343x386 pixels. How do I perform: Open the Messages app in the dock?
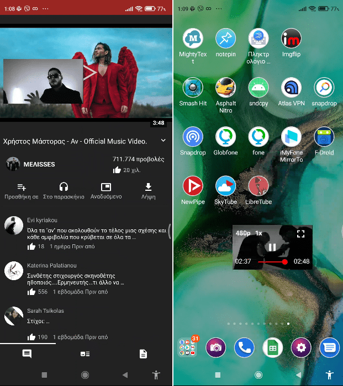[x=329, y=347]
